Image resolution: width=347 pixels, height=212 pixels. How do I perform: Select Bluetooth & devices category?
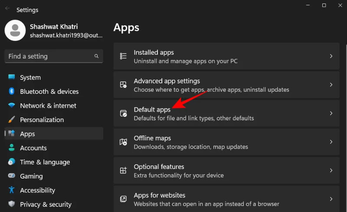coord(54,91)
